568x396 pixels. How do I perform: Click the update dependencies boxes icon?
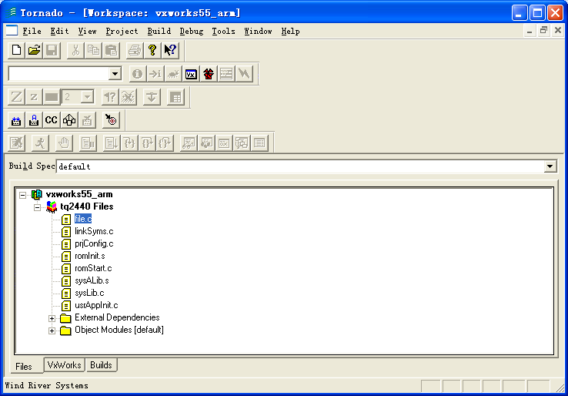[69, 120]
